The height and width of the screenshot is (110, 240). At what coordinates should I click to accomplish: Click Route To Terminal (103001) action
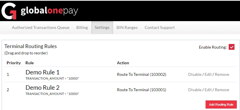(142, 90)
